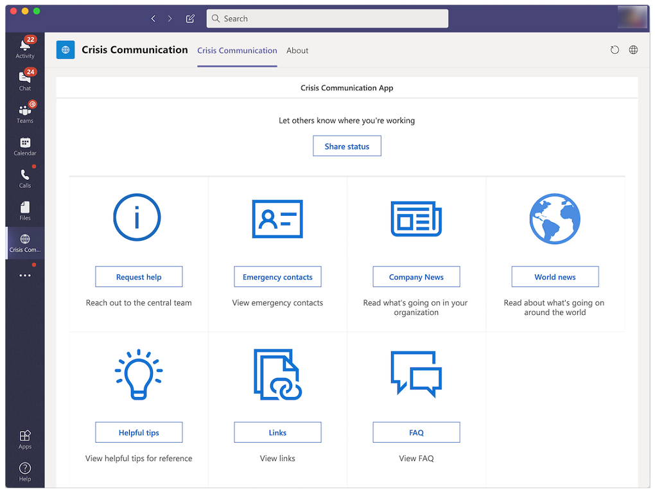The height and width of the screenshot is (494, 655).
Task: Open the globe icon in the top-right header
Action: click(x=633, y=49)
